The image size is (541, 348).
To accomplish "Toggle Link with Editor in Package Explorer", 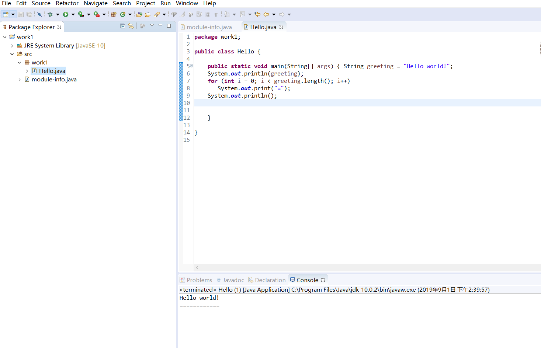I will (131, 26).
